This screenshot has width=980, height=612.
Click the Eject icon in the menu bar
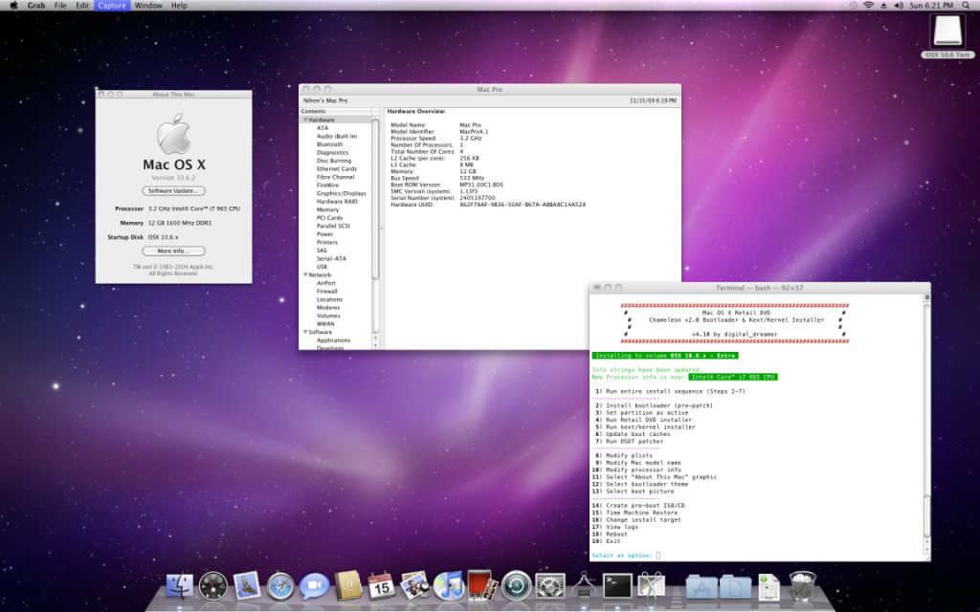tap(883, 6)
